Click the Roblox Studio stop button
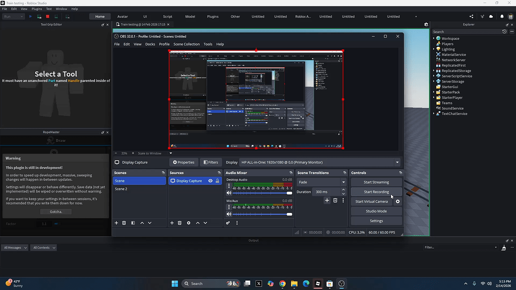 point(48,17)
